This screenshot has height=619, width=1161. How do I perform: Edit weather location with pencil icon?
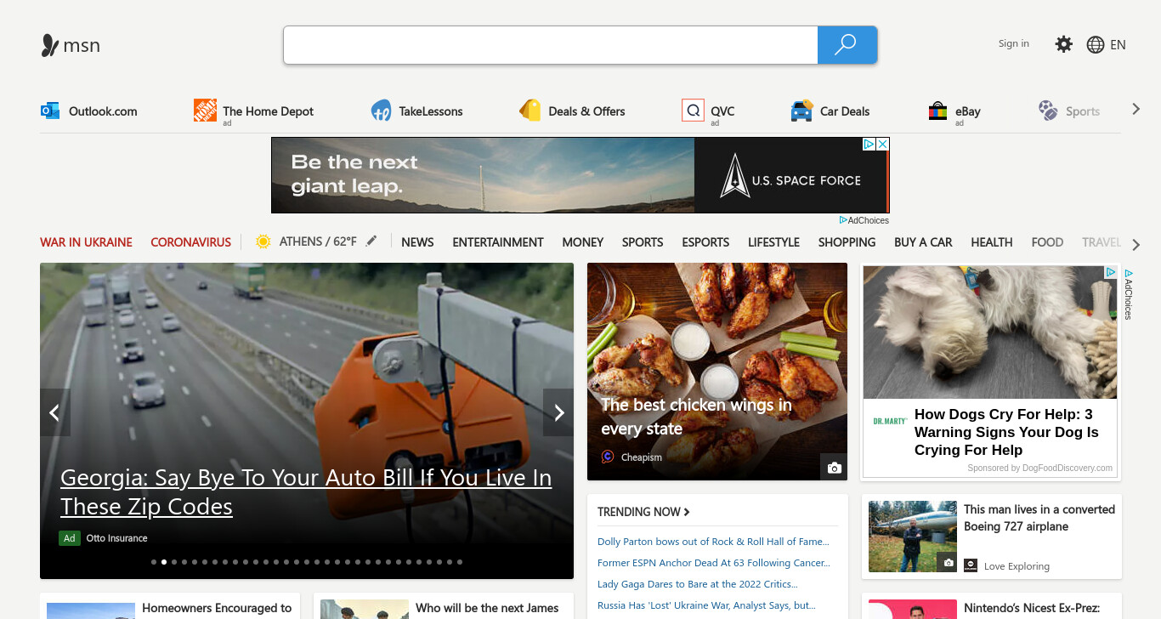pos(371,241)
